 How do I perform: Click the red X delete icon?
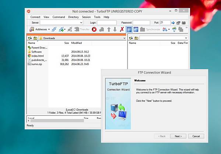point(122,29)
